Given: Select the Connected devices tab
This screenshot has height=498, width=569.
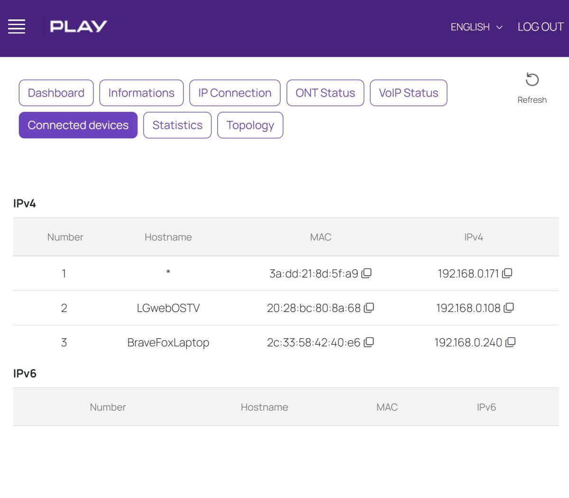Looking at the screenshot, I should pyautogui.click(x=78, y=125).
